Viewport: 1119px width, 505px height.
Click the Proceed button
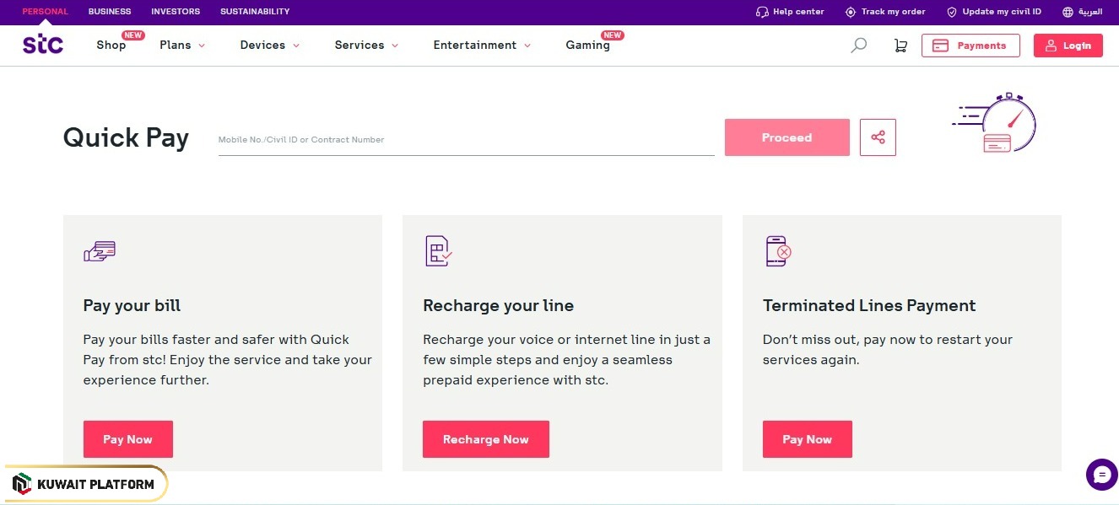pyautogui.click(x=786, y=137)
